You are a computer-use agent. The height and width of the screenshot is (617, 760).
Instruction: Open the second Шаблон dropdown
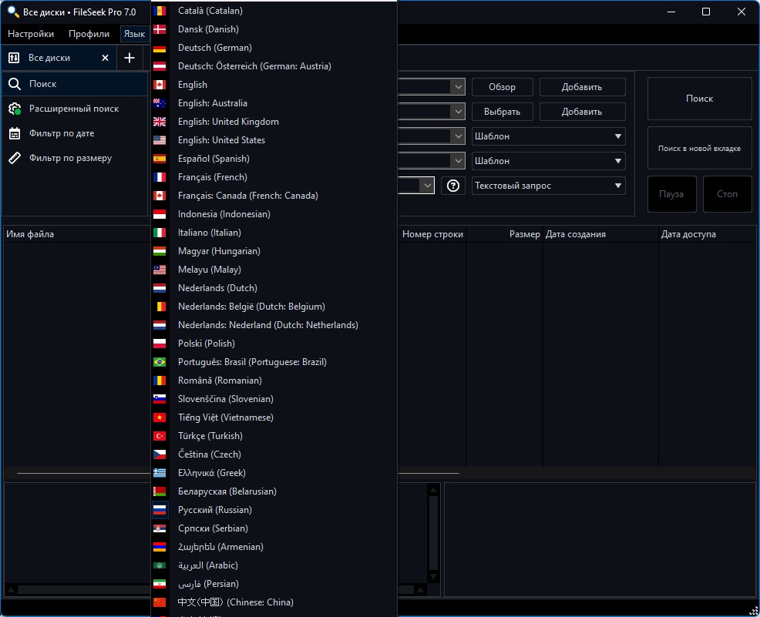(548, 161)
